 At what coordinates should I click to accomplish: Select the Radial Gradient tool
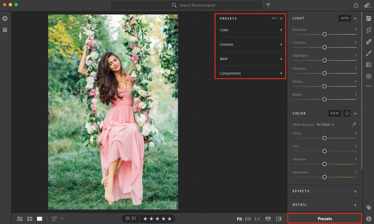tap(368, 76)
